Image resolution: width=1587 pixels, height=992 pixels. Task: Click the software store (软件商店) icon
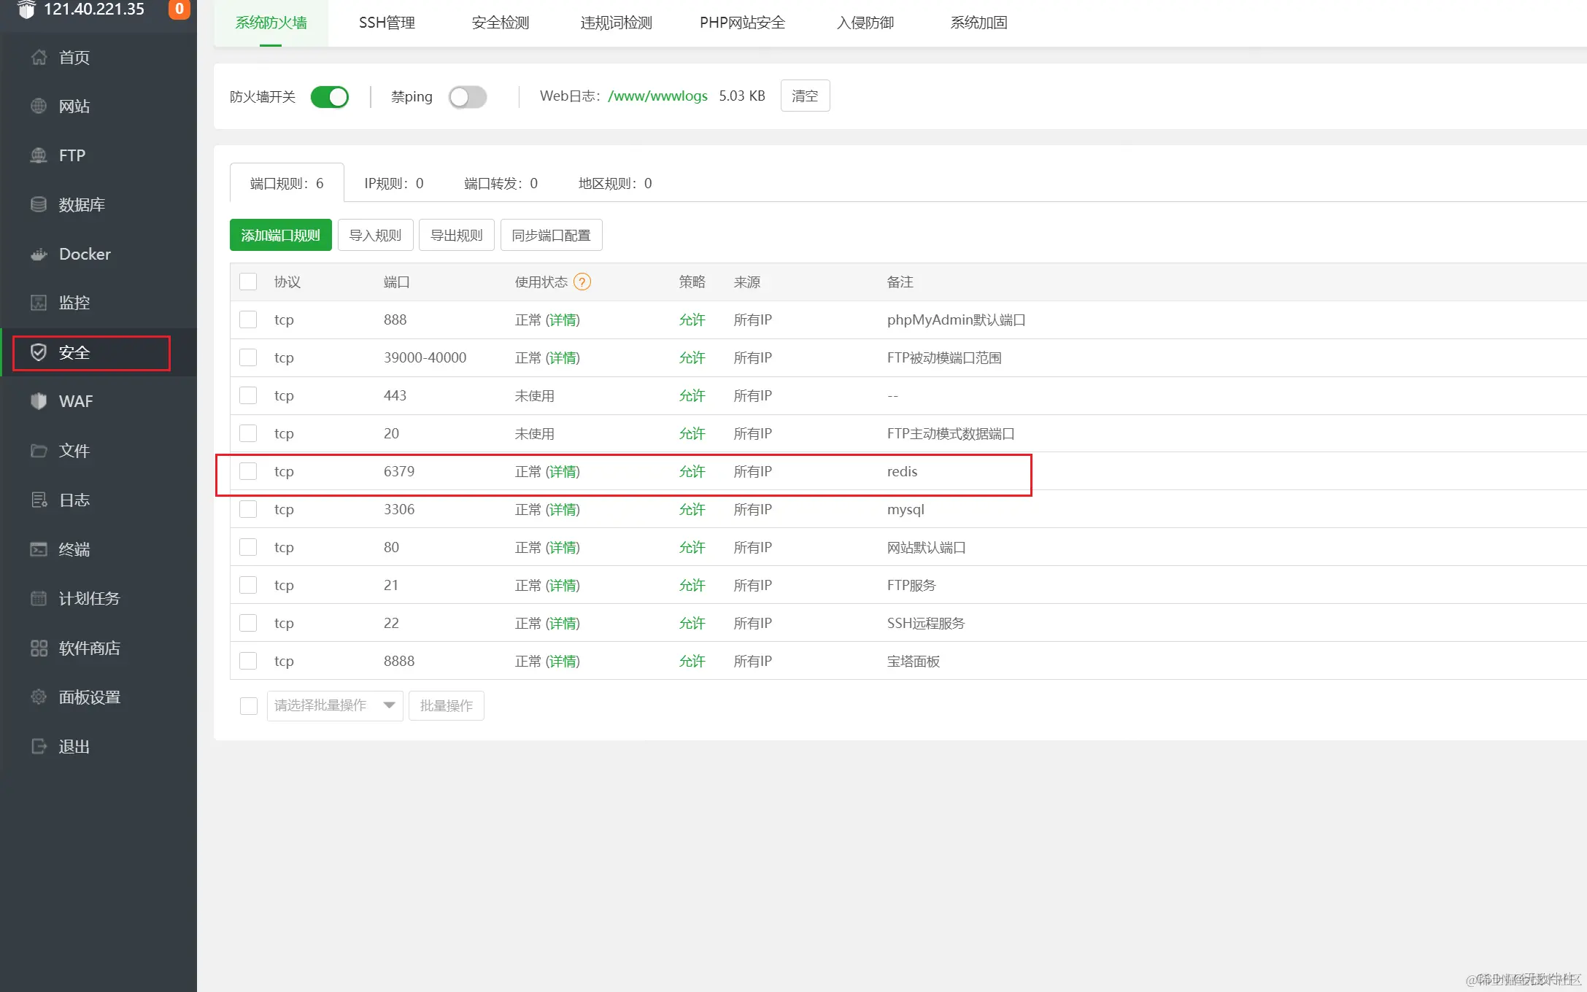click(x=39, y=648)
